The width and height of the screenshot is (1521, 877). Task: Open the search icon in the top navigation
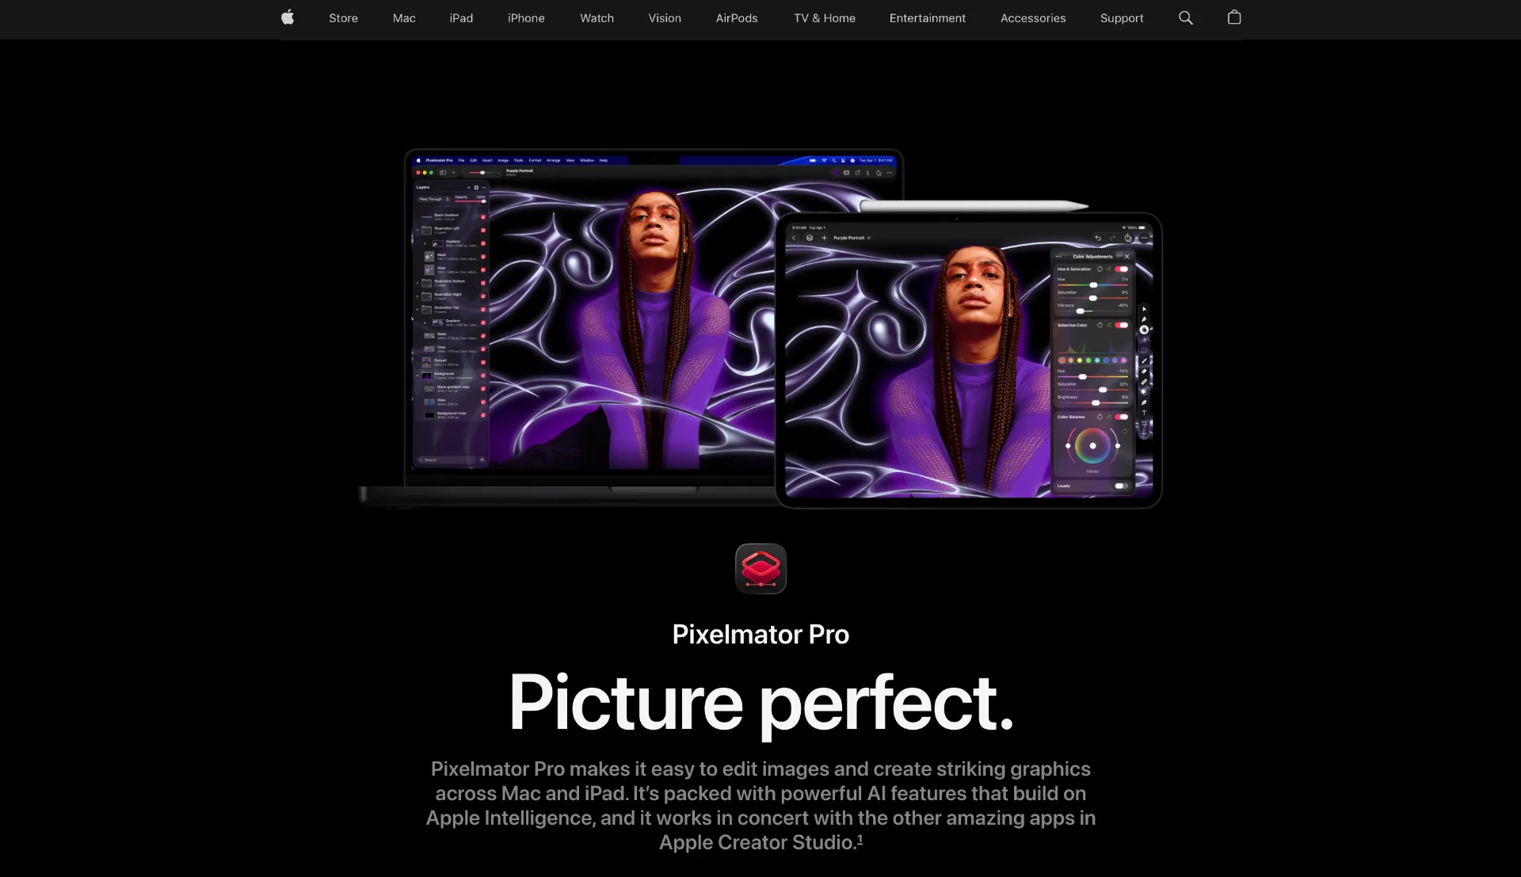pyautogui.click(x=1185, y=17)
